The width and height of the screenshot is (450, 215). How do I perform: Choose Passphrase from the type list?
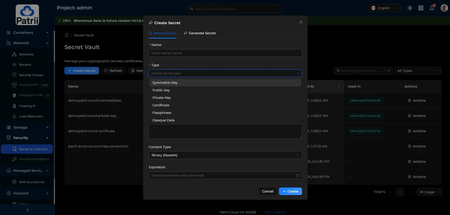(225, 113)
